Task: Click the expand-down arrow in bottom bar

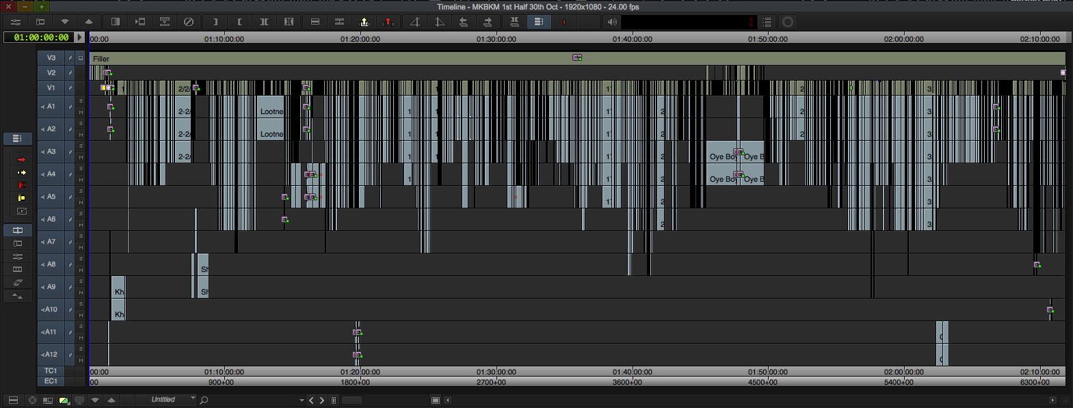Action: [x=95, y=400]
